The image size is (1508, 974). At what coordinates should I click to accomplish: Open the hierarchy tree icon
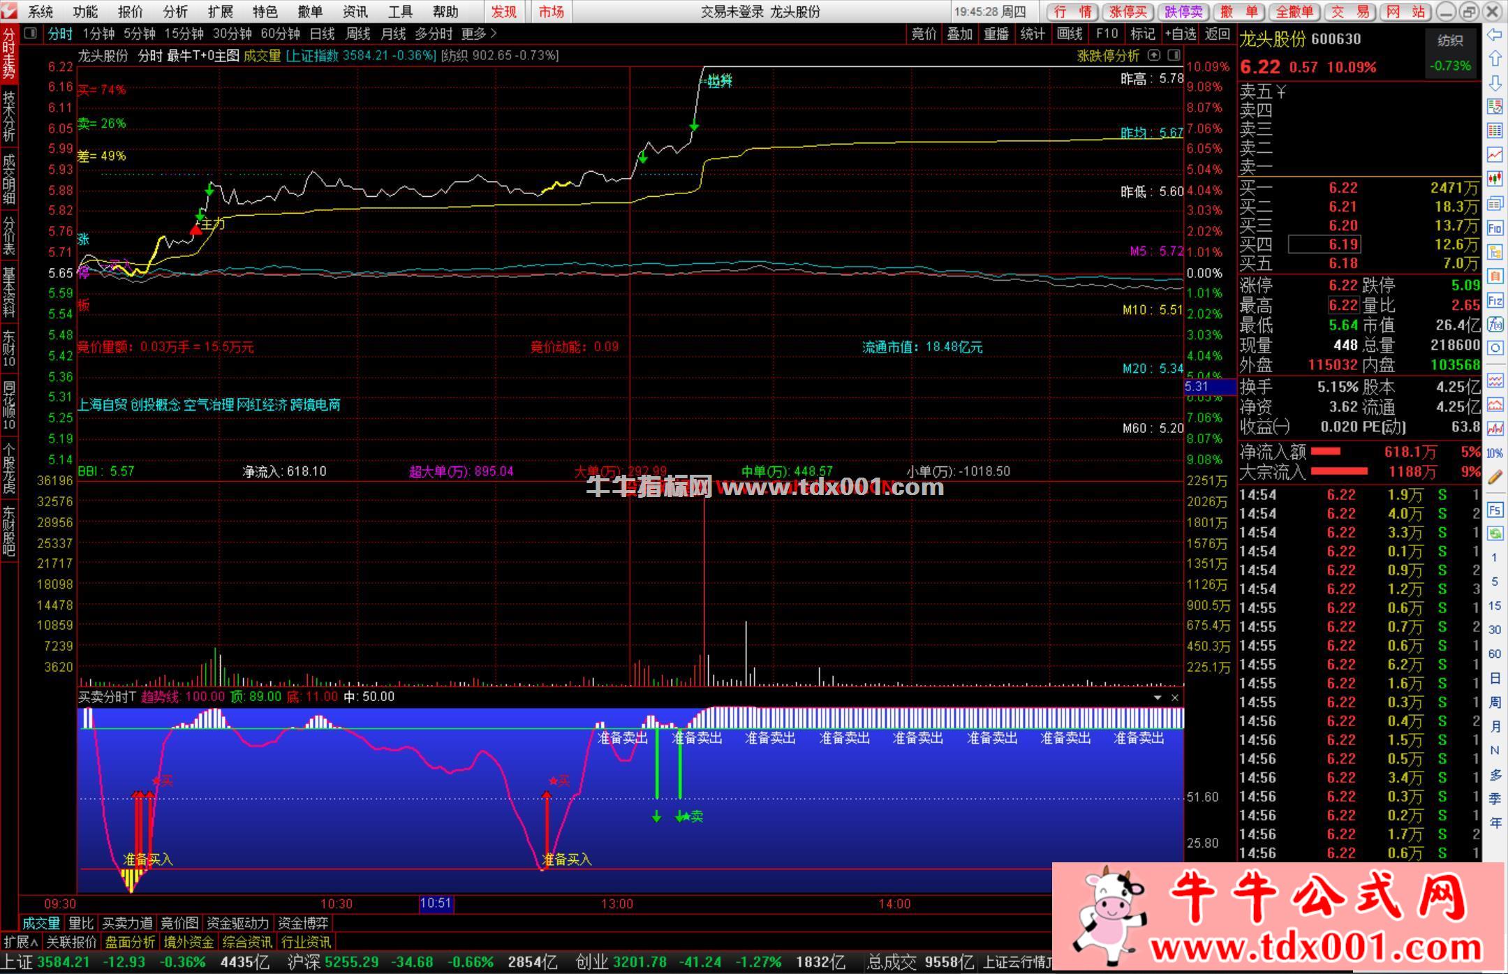[1495, 252]
